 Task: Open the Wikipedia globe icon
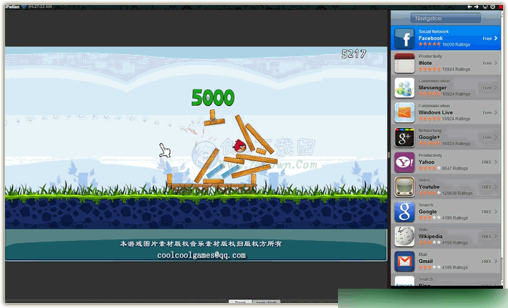point(404,237)
